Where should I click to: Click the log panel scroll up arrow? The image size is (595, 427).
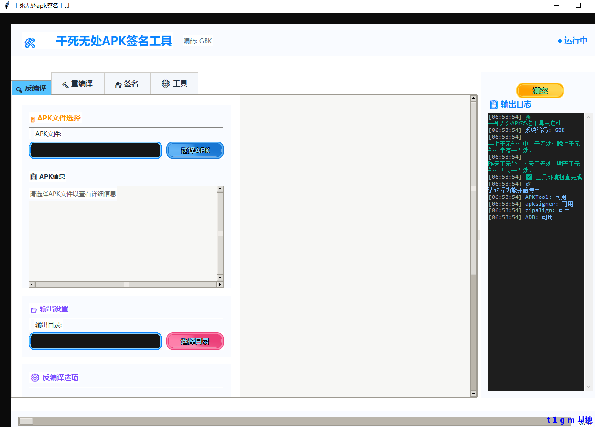(589, 117)
